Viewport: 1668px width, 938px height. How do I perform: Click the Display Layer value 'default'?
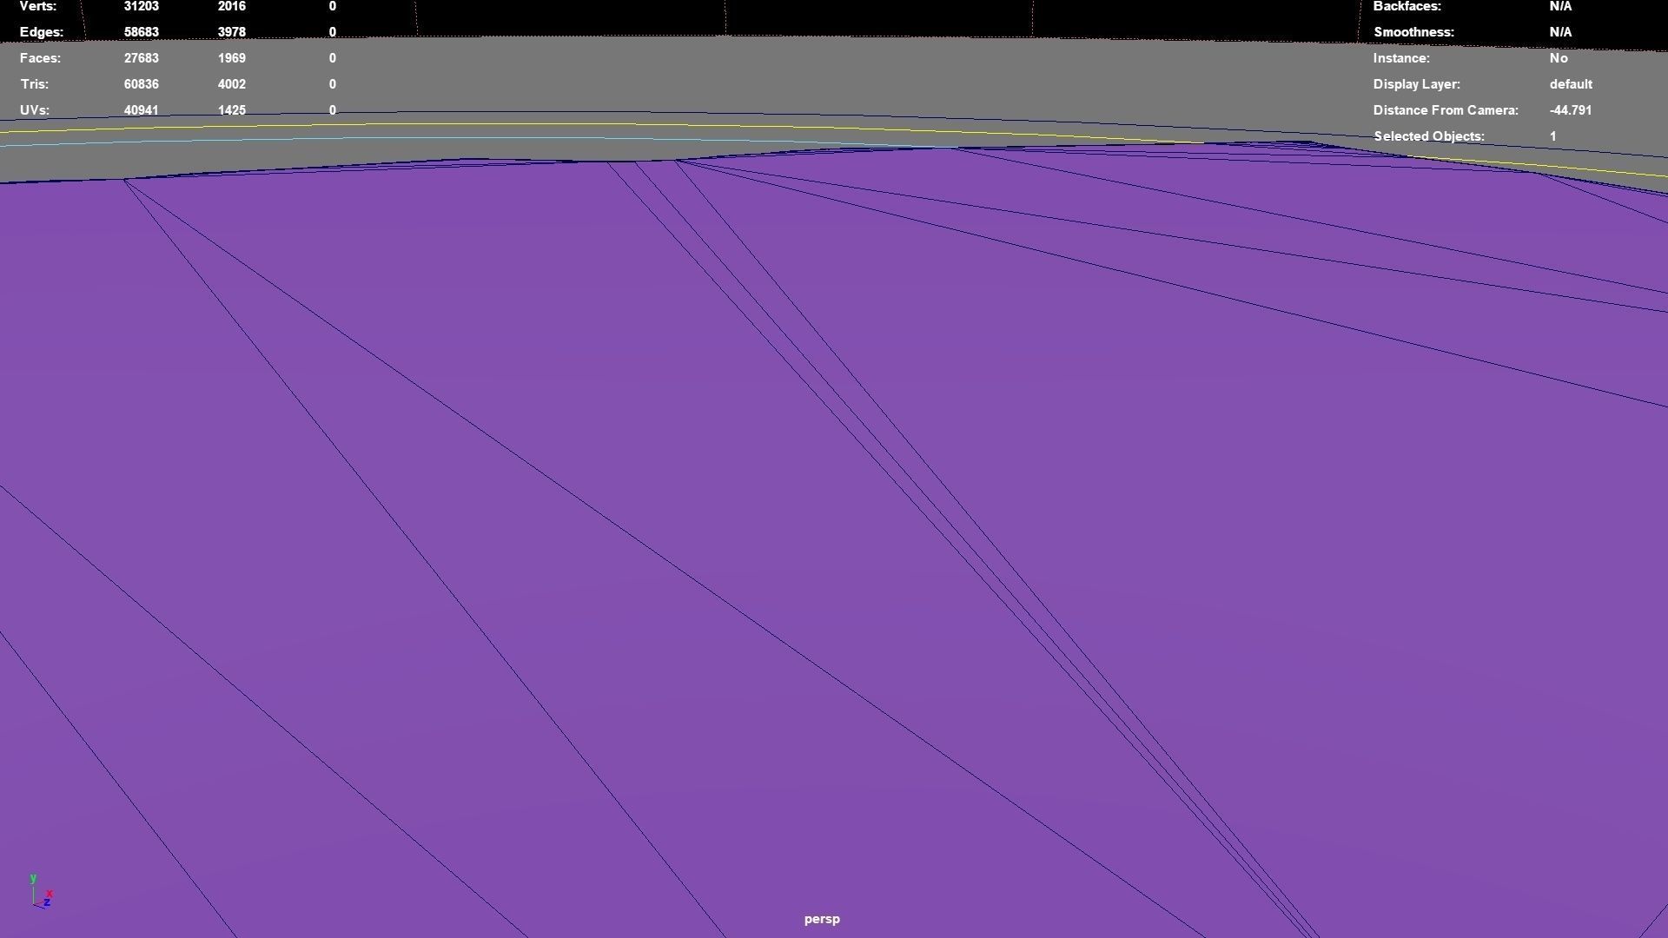coord(1570,84)
